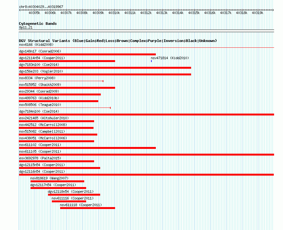Click the red bar under nsv611102
This screenshot has height=230, width=283.
(x=87, y=148)
